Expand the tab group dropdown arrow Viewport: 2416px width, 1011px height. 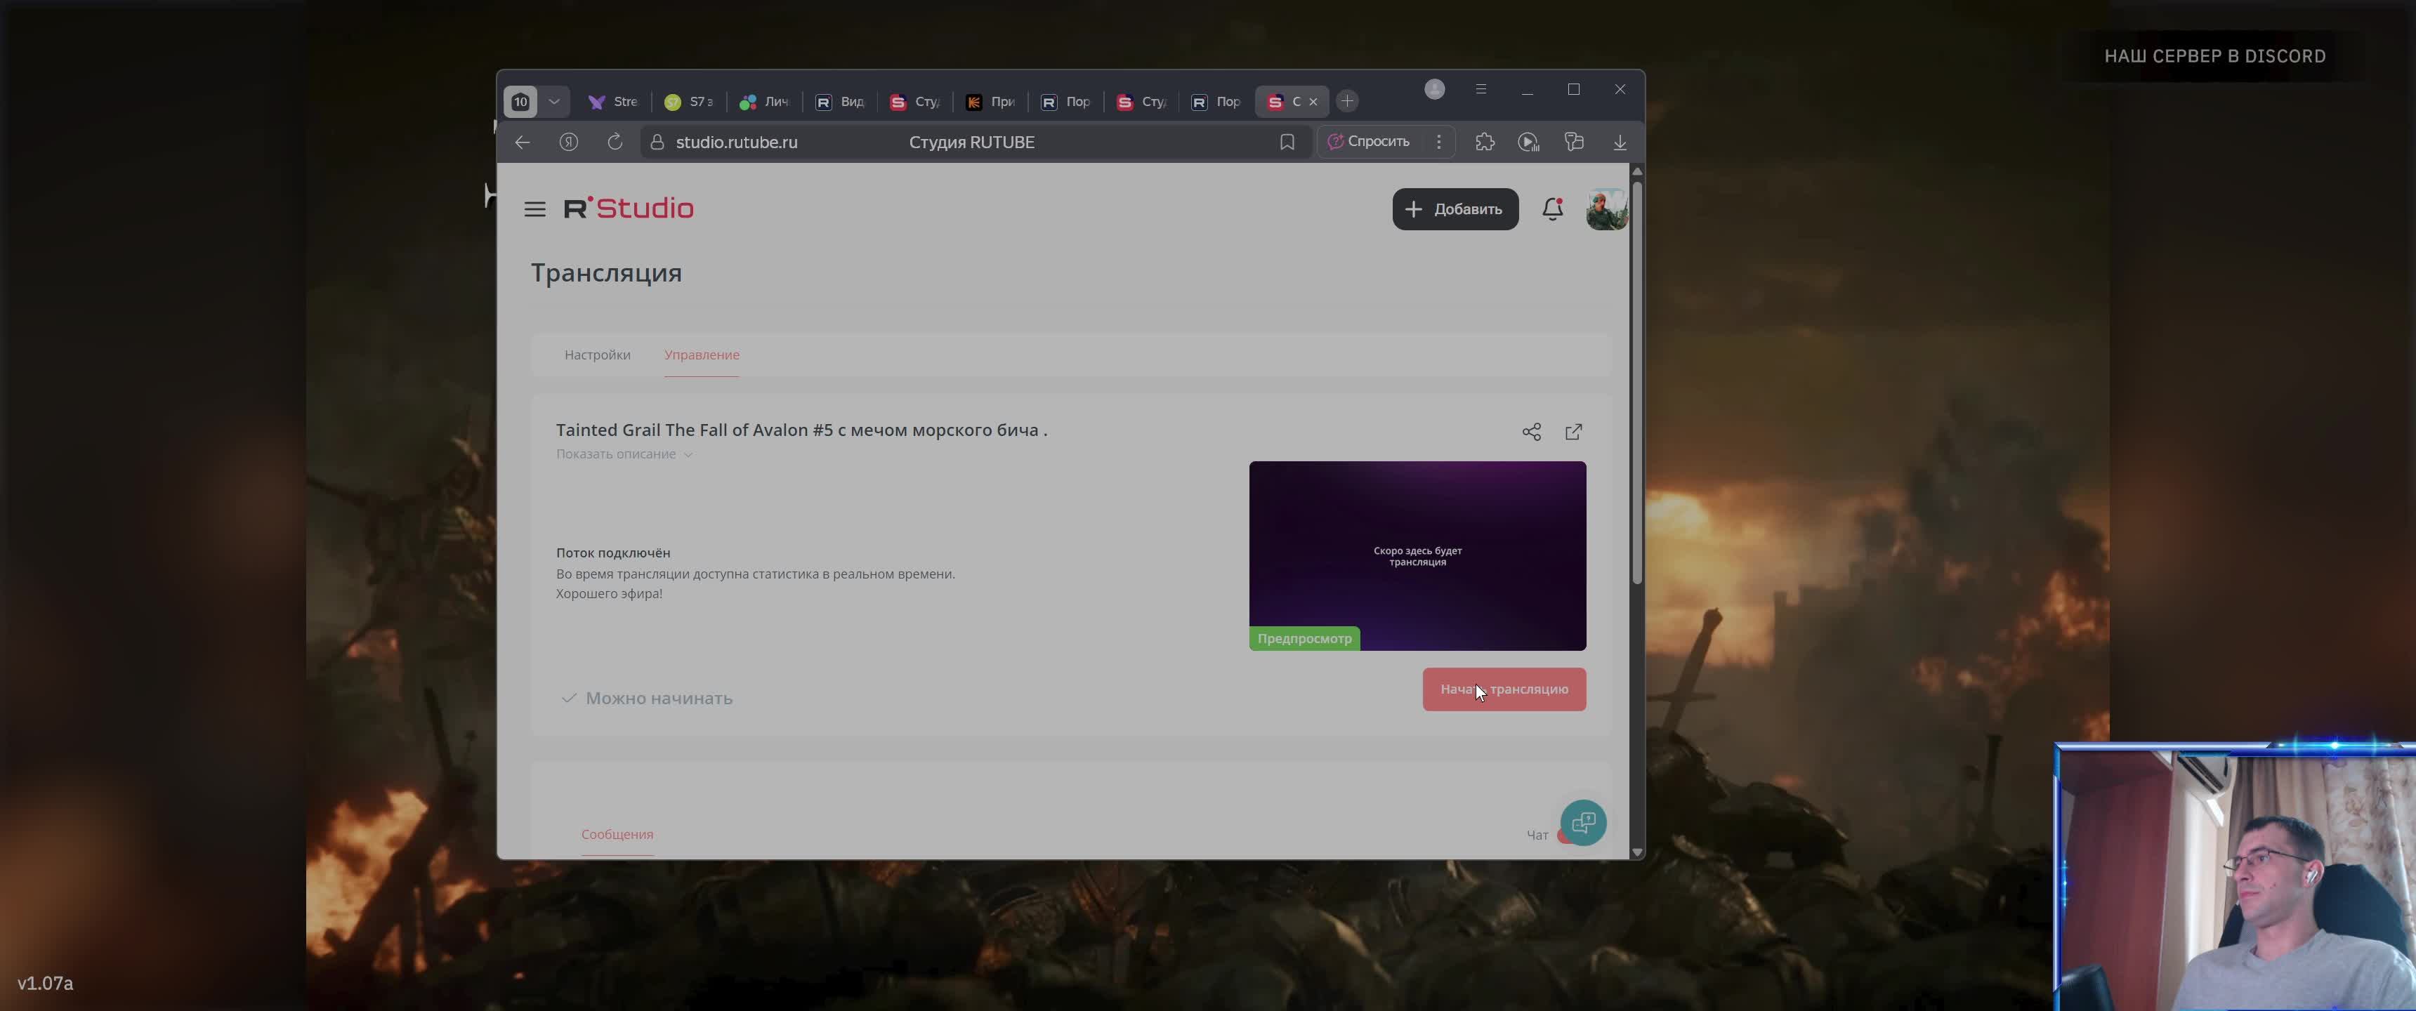[554, 103]
